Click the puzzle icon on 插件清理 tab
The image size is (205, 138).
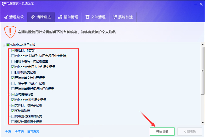tap(60, 17)
